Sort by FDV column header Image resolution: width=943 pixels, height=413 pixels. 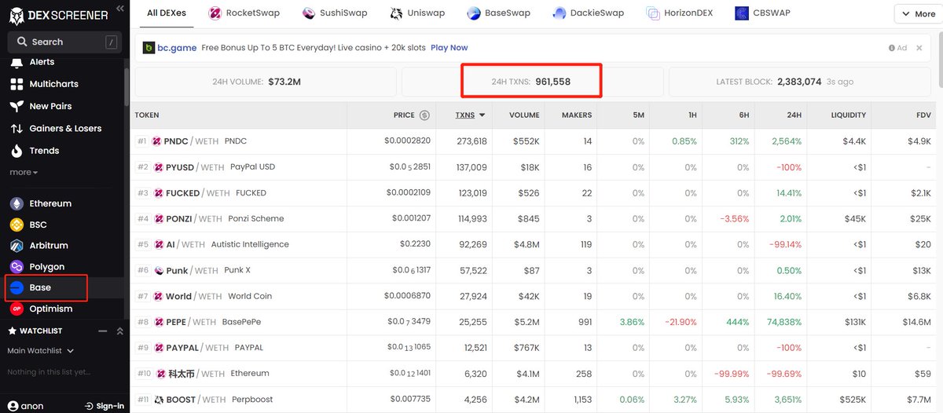pyautogui.click(x=923, y=115)
